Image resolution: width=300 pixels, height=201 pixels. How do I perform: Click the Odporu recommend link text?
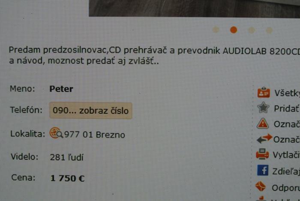pyautogui.click(x=286, y=188)
